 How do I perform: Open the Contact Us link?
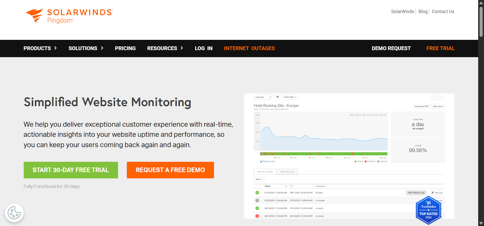click(443, 11)
